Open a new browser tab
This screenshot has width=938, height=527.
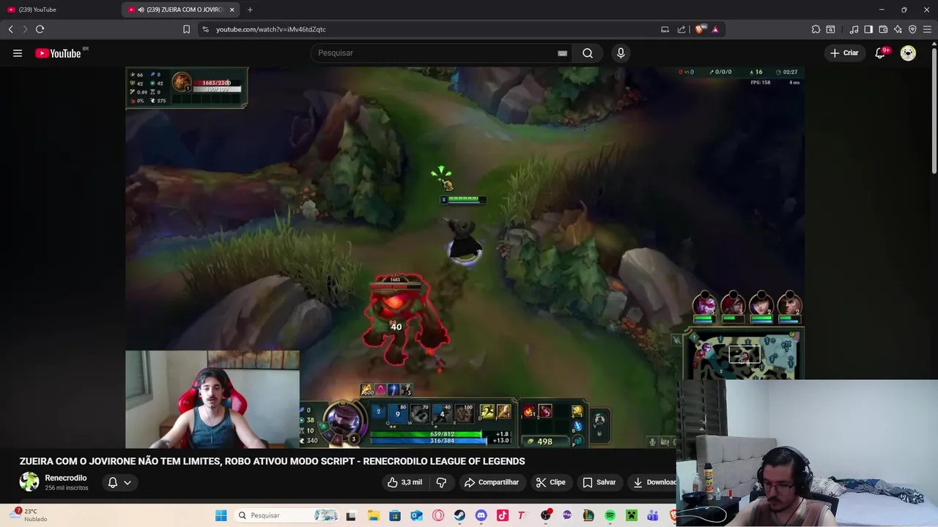pos(250,10)
